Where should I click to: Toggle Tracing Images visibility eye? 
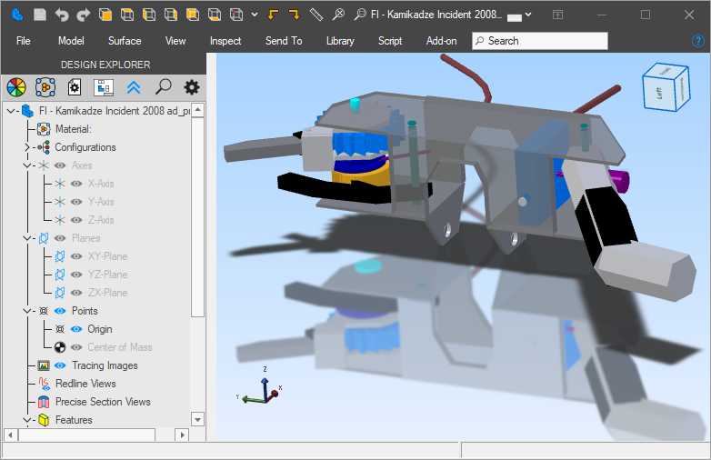coord(60,365)
